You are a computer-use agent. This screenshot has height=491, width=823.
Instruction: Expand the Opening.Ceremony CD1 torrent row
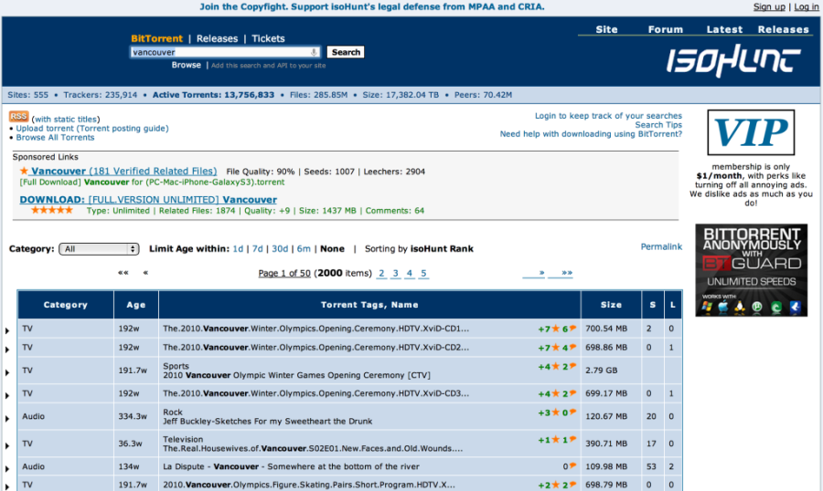(x=7, y=330)
